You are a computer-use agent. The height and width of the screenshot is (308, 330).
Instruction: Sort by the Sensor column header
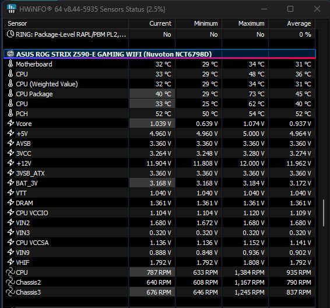pos(66,23)
